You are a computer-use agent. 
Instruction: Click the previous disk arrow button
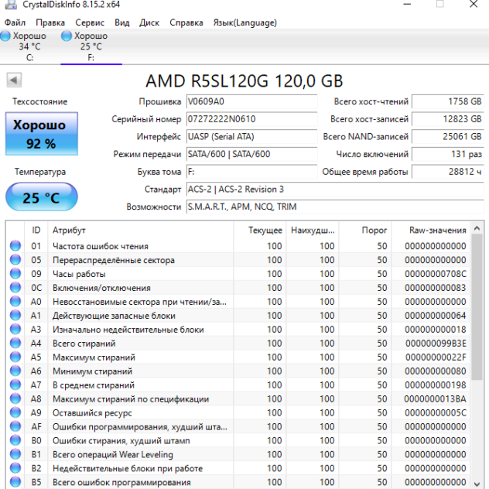(14, 80)
